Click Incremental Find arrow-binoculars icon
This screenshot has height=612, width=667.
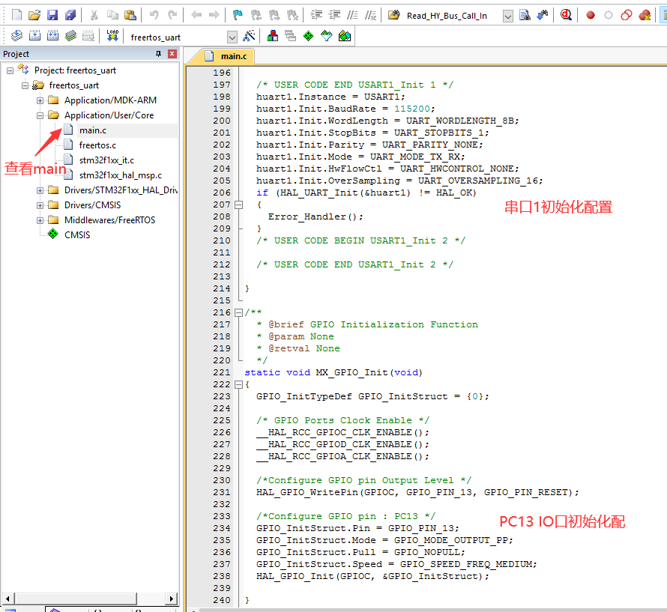(x=543, y=15)
